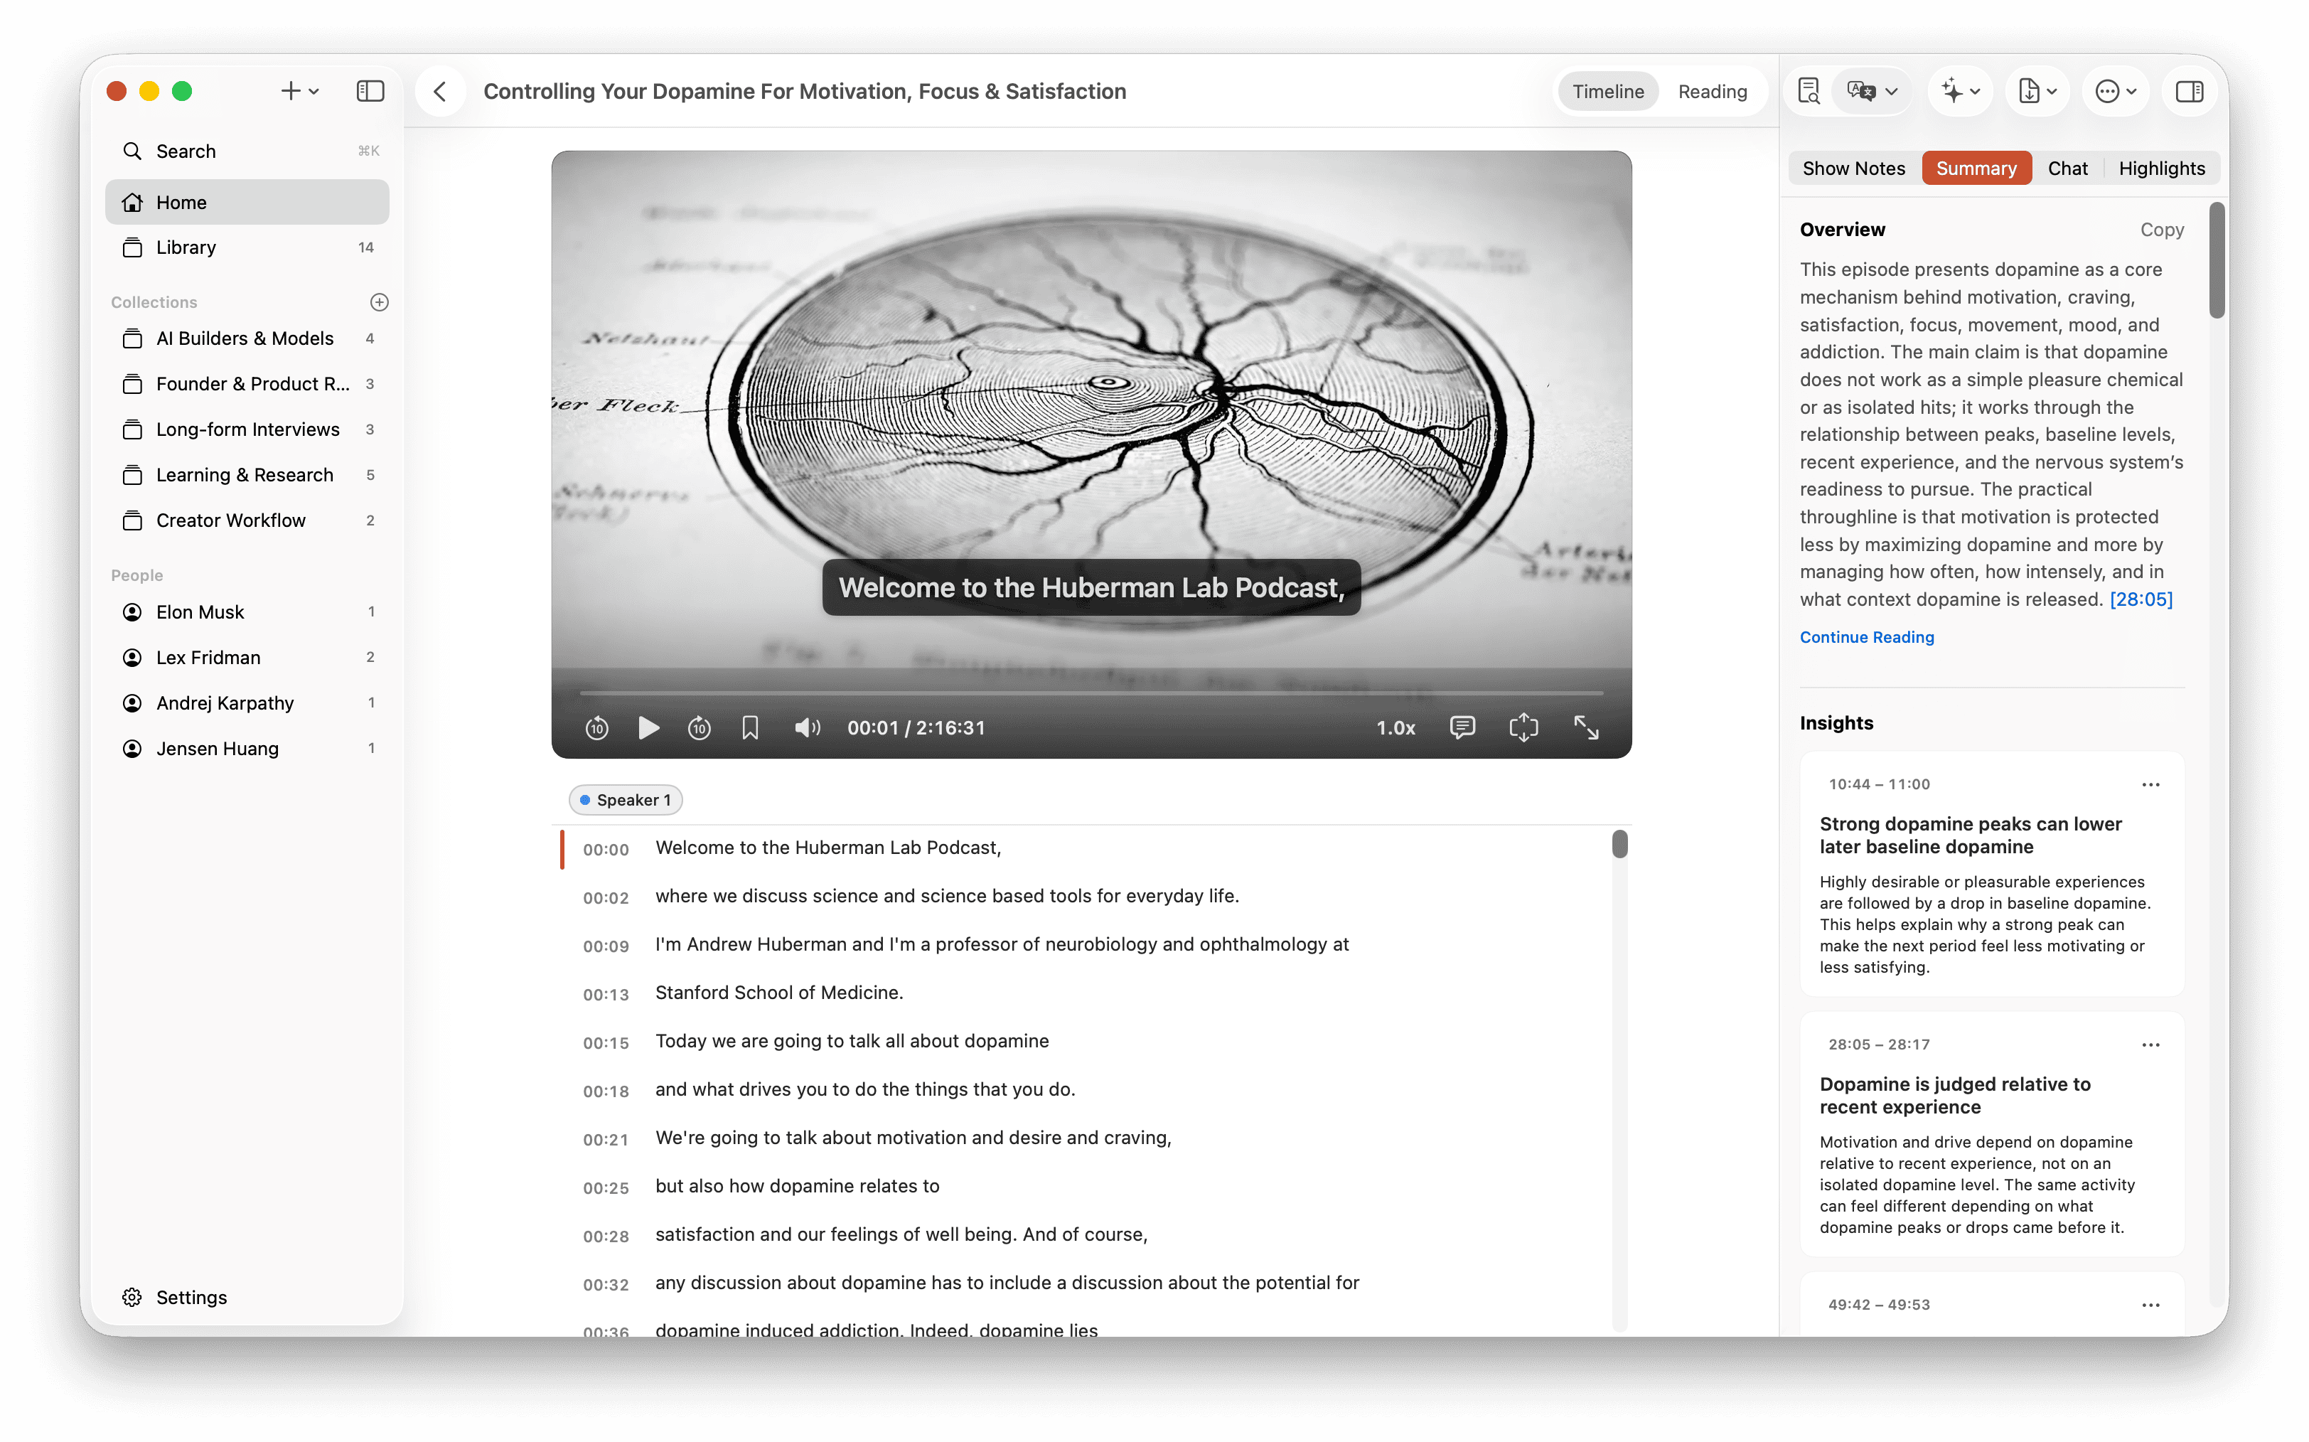
Task: Open the dopamine judged relative insight card
Action: tap(1991, 1135)
